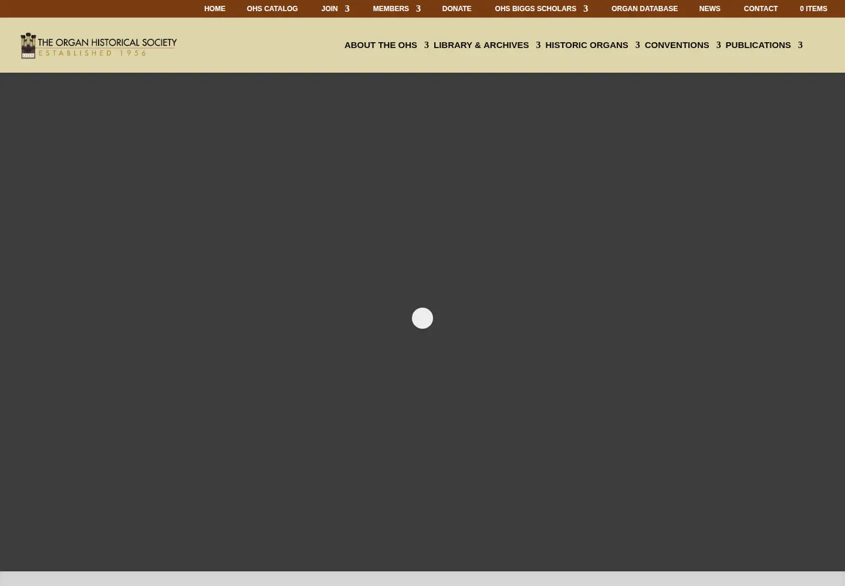This screenshot has width=845, height=586.
Task: Expand the Join dropdown arrow
Action: coord(347,9)
